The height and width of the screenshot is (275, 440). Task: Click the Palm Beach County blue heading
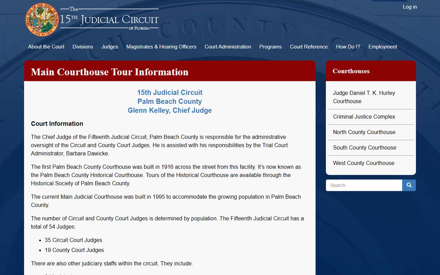tap(170, 101)
